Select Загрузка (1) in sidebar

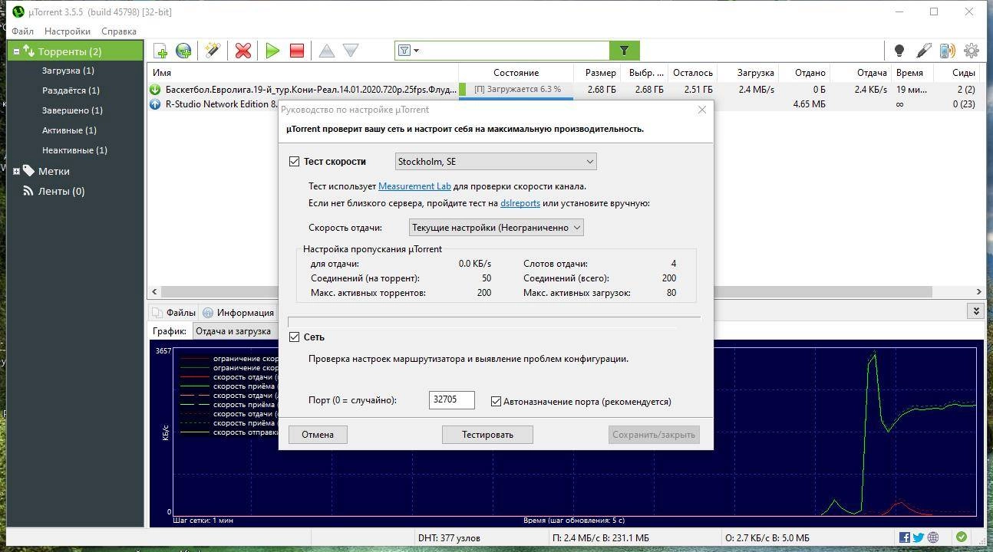[x=68, y=71]
